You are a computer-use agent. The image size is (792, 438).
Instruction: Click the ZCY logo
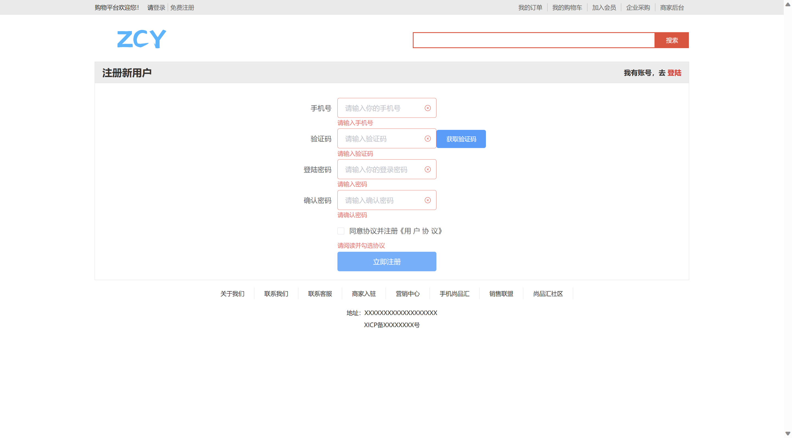(141, 39)
